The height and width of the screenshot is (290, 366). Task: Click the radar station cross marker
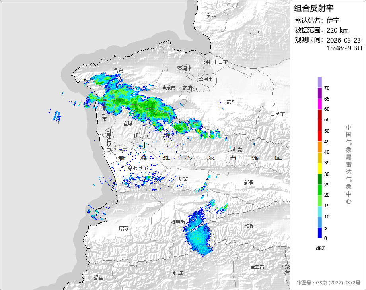coord(144,145)
